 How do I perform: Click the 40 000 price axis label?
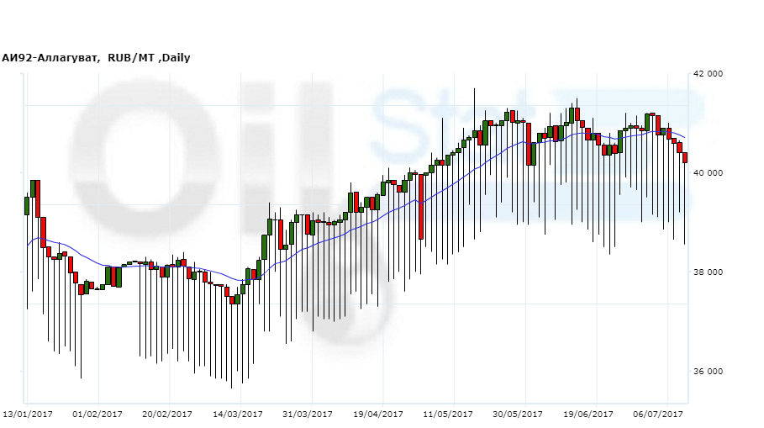(x=707, y=173)
